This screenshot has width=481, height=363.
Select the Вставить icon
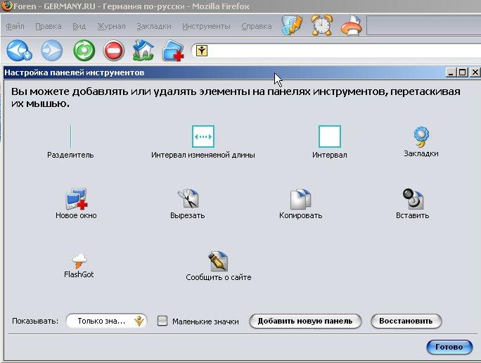point(413,198)
